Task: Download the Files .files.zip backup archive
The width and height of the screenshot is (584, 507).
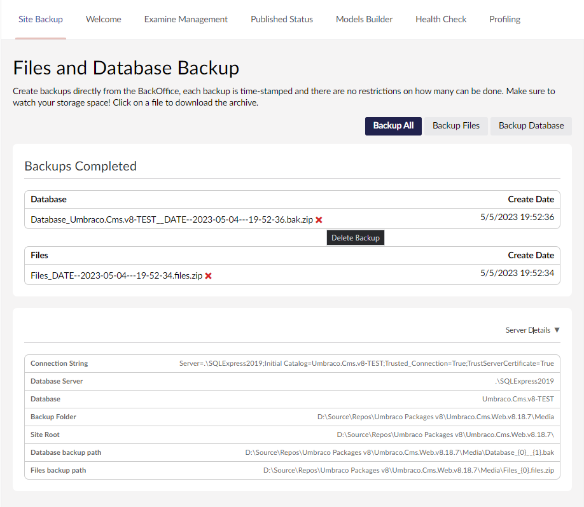Action: (x=116, y=276)
